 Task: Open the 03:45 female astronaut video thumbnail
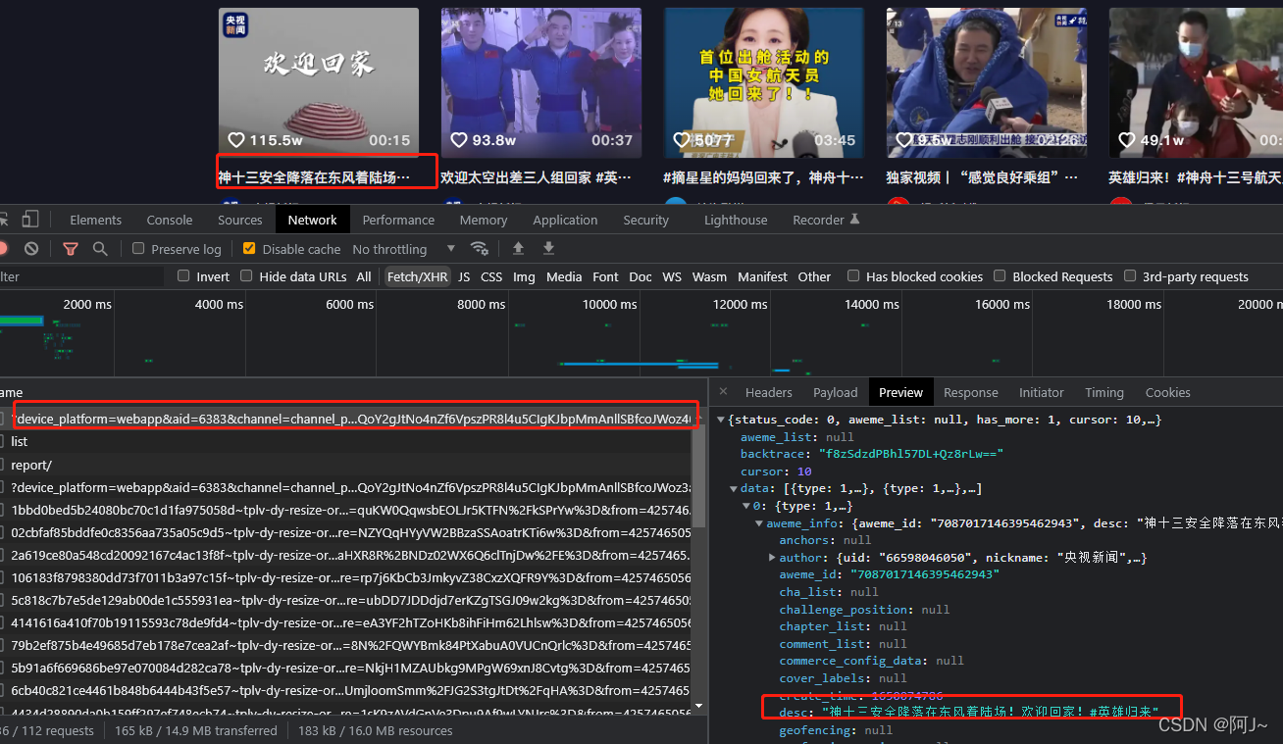point(763,82)
